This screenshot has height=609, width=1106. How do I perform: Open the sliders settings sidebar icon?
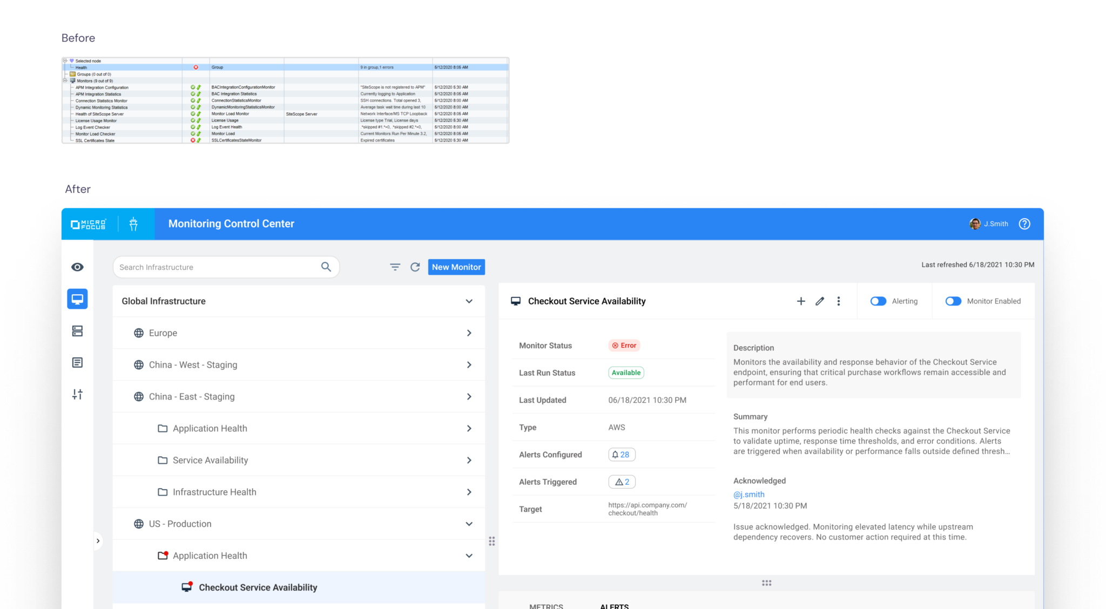pos(77,395)
